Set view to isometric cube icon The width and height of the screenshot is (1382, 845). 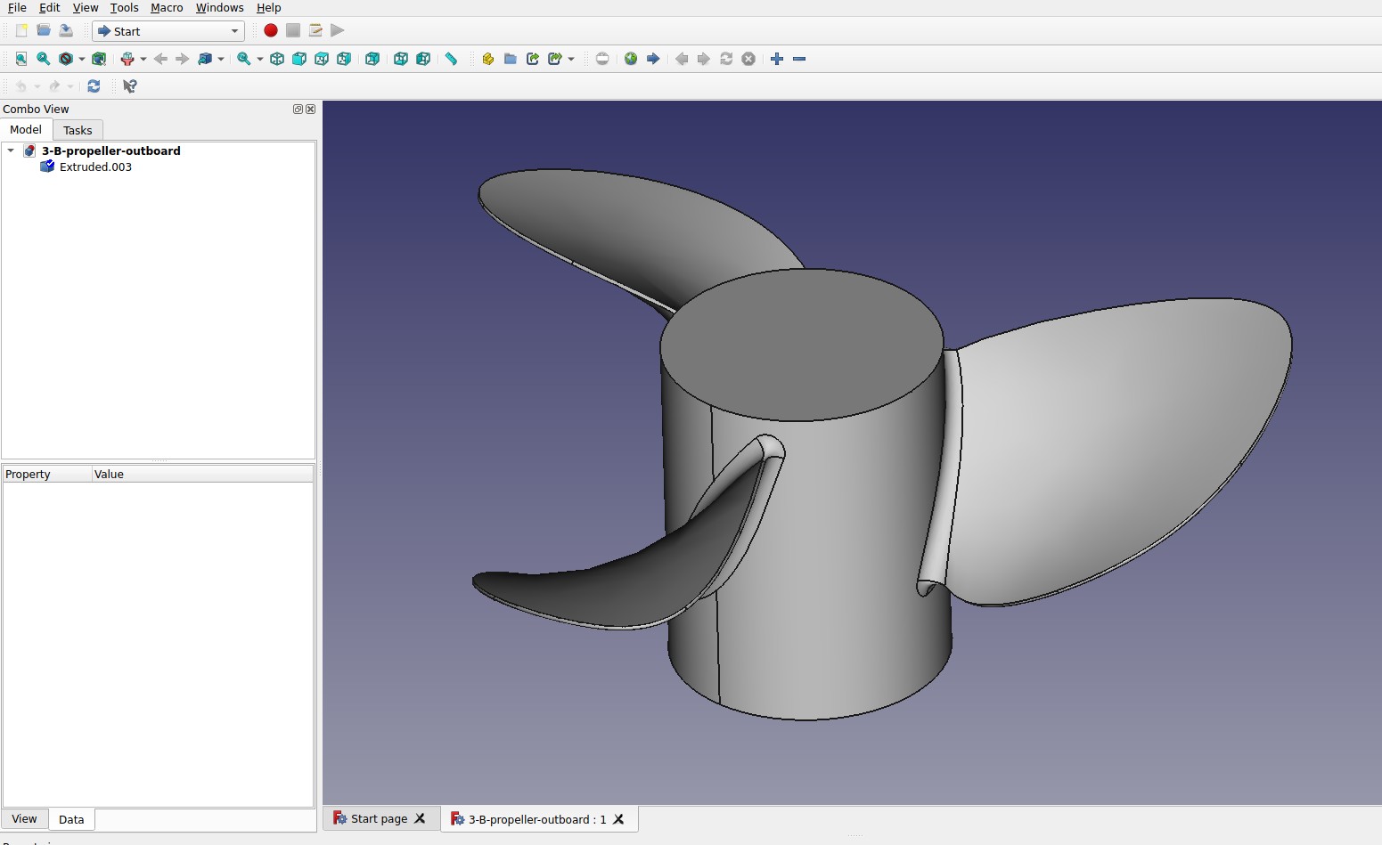[277, 59]
